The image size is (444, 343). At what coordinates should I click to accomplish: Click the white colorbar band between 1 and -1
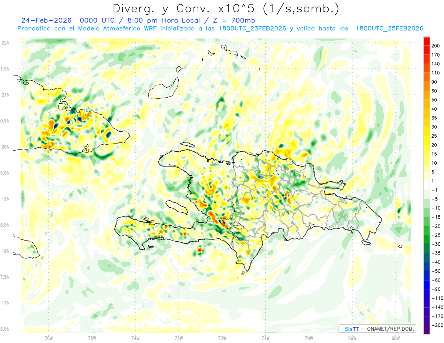427,185
